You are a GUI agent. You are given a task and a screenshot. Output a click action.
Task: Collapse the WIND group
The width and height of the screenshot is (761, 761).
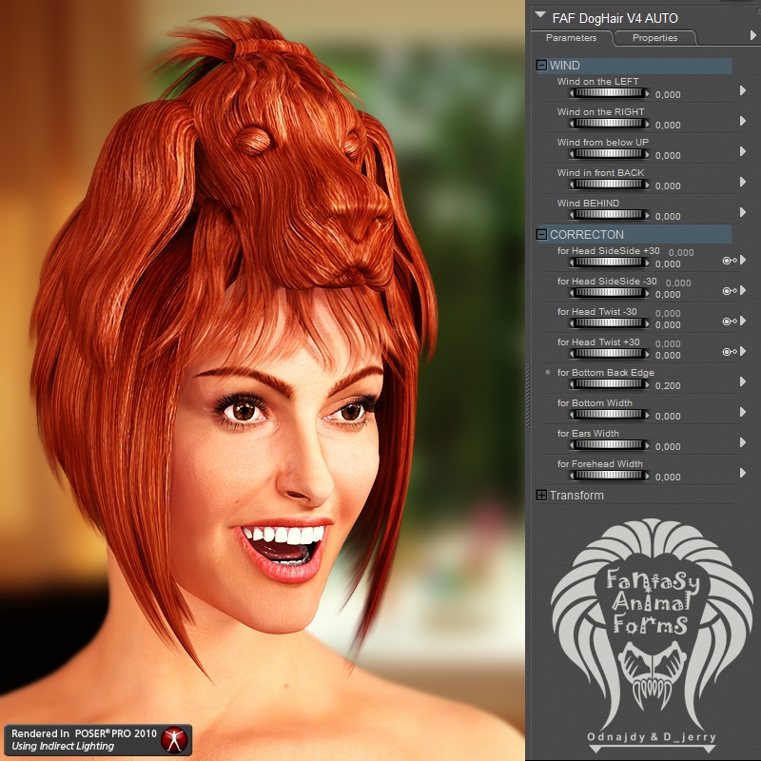(541, 65)
